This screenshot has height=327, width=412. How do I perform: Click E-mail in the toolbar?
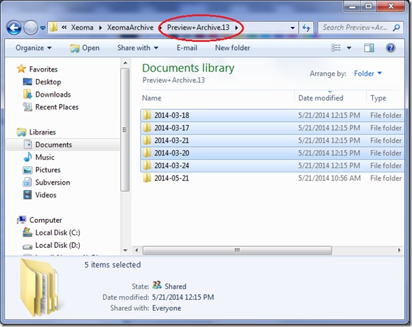187,48
